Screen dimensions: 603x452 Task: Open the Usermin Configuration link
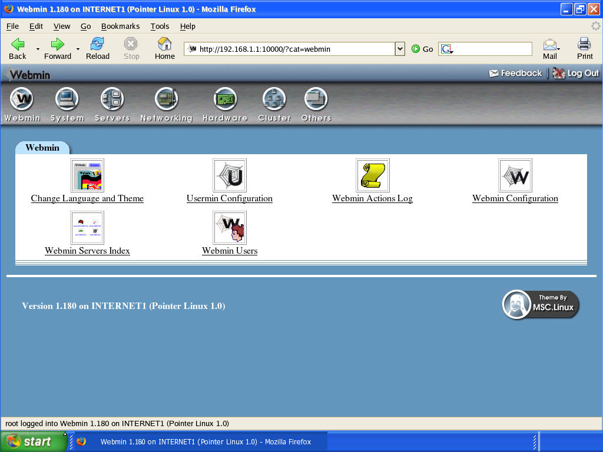point(230,198)
